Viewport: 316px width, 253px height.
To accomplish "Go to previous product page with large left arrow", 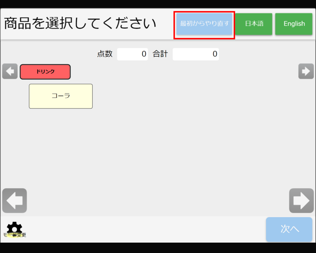I will coord(15,200).
